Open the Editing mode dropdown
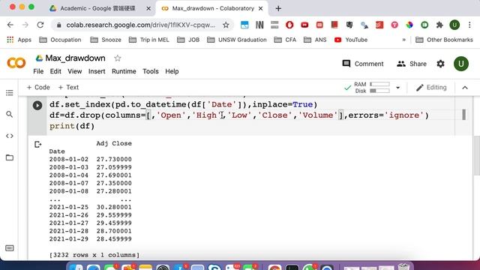Screen dimensions: 480x270 [x=431, y=88]
